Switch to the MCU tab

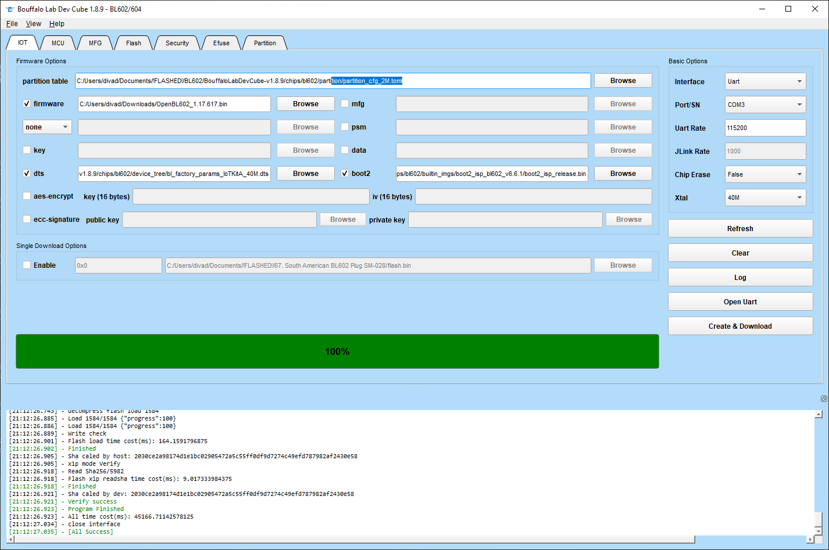pyautogui.click(x=58, y=43)
